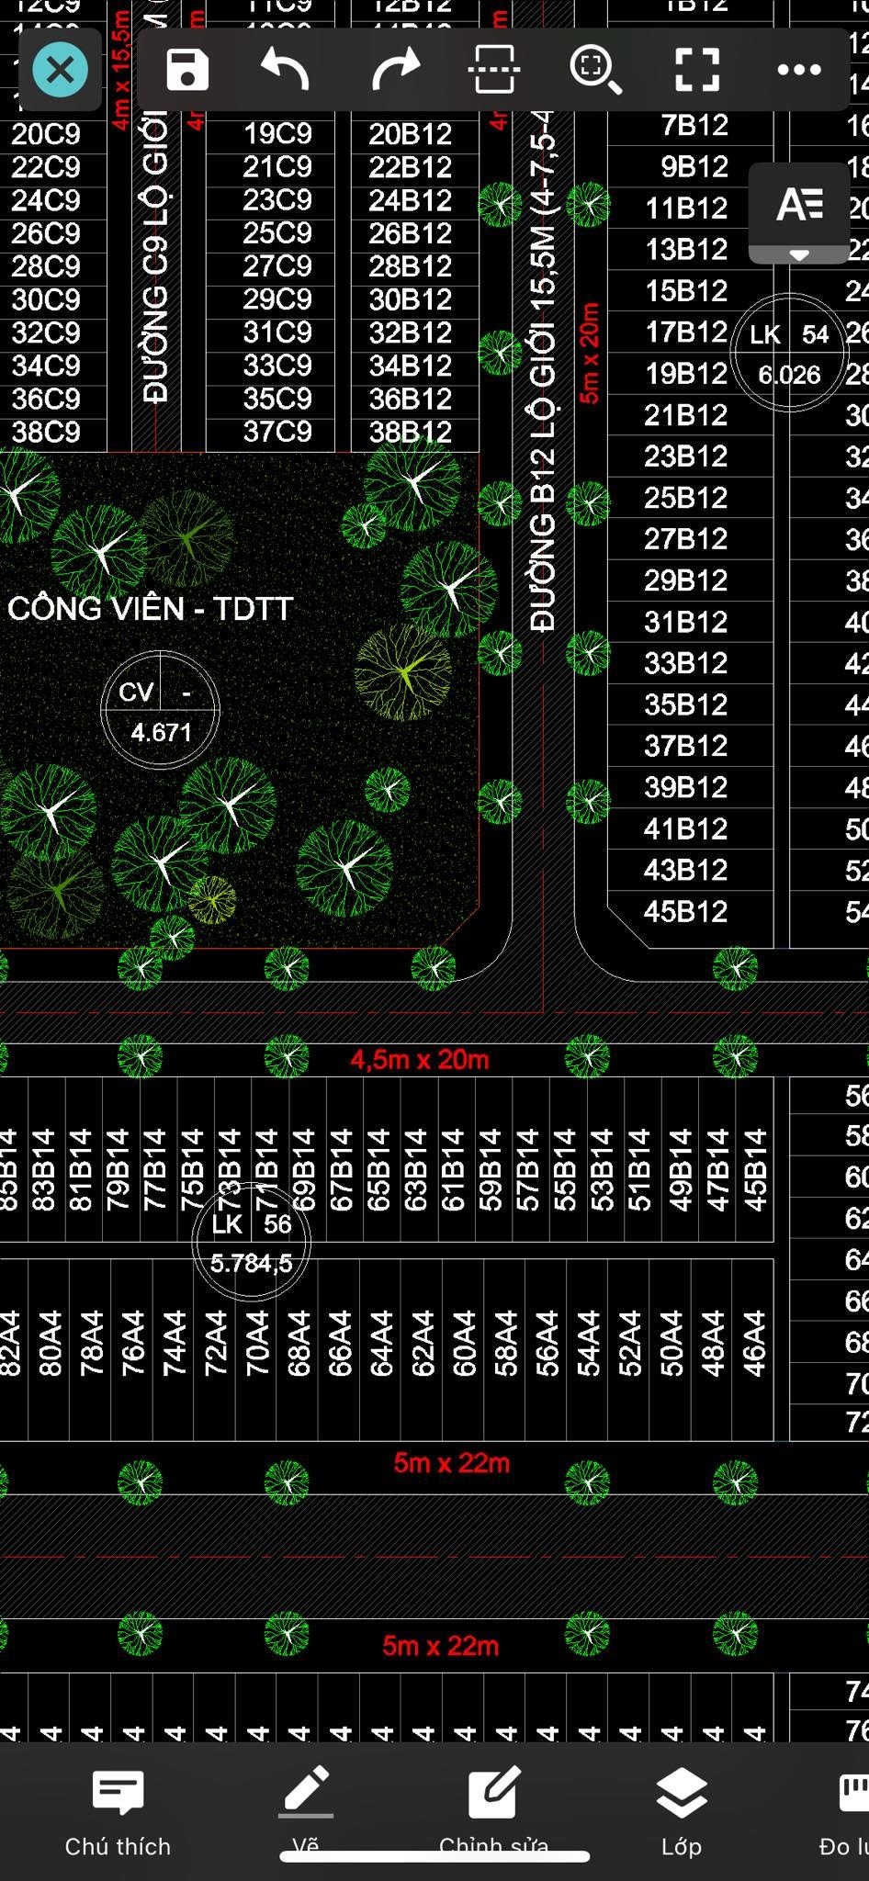Tap the LK 54 6.026 circle marker
This screenshot has height=1881, width=869.
[x=789, y=354]
